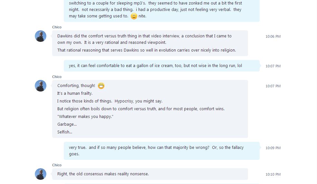
Task: Click the Dawkins comfort versus truth message
Action: [x=144, y=39]
